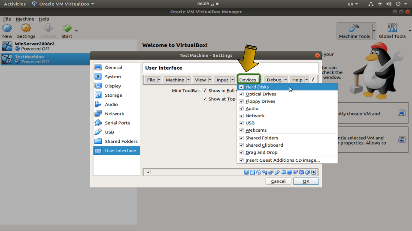The image size is (412, 231).
Task: Open the Shared Folders settings category
Action: pos(116,142)
